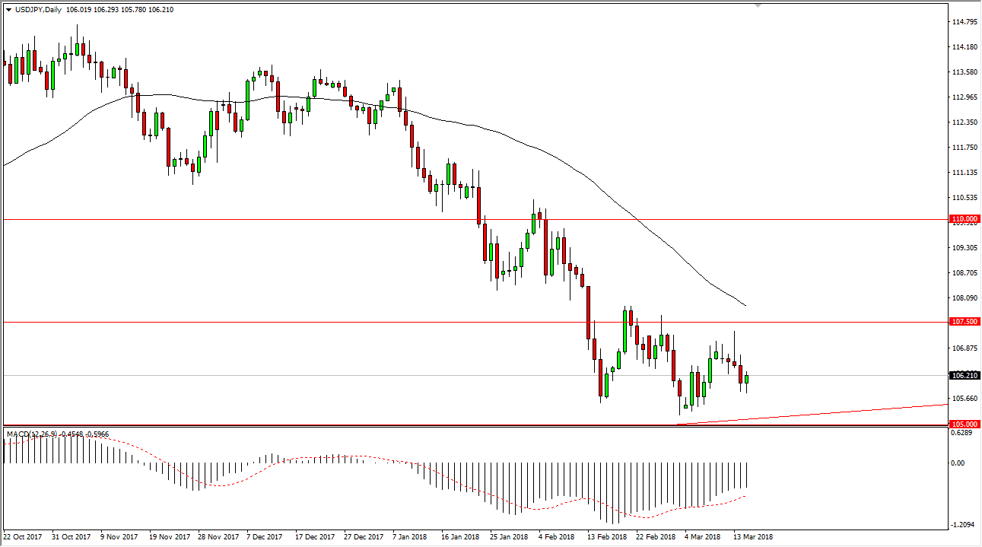
Task: Select the last green candlestick on the chart
Action: click(x=747, y=379)
